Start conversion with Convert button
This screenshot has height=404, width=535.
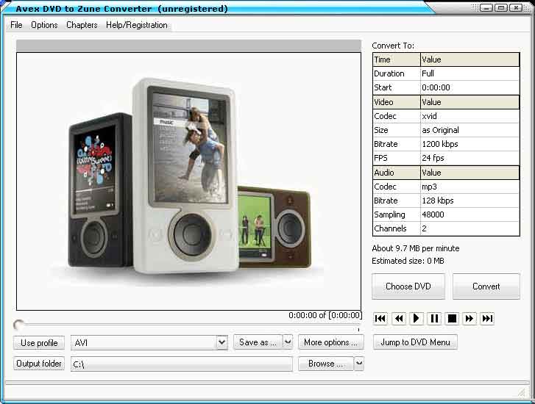486,286
